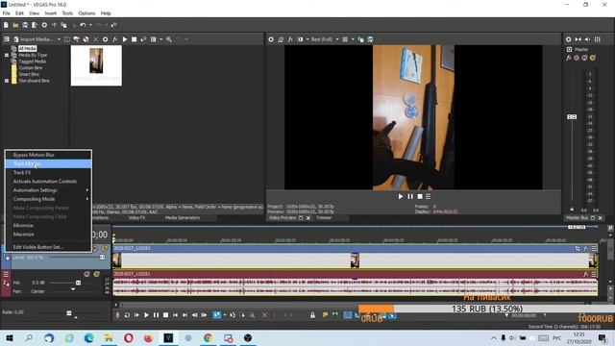Open Normal Edit tool dropdown arrow

pyautogui.click(x=224, y=315)
